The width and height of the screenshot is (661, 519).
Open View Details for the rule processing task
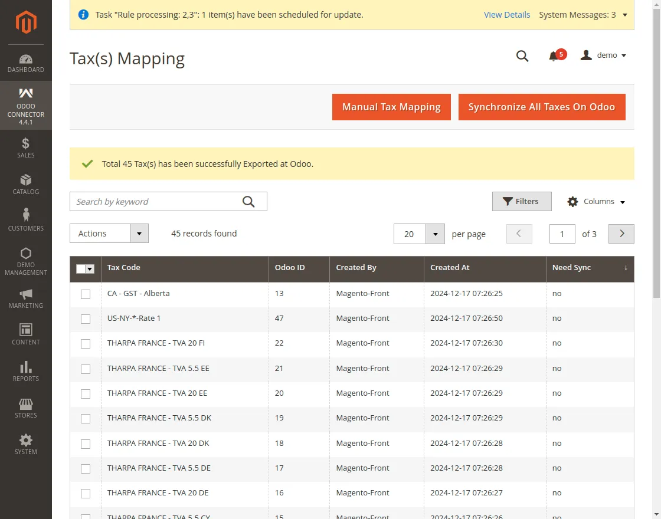[x=507, y=14]
